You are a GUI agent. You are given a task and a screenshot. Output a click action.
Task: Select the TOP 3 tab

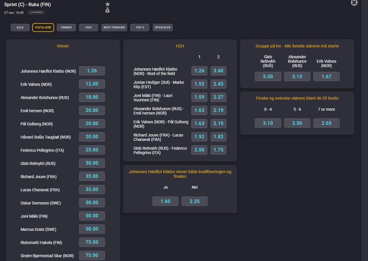[x=140, y=28]
